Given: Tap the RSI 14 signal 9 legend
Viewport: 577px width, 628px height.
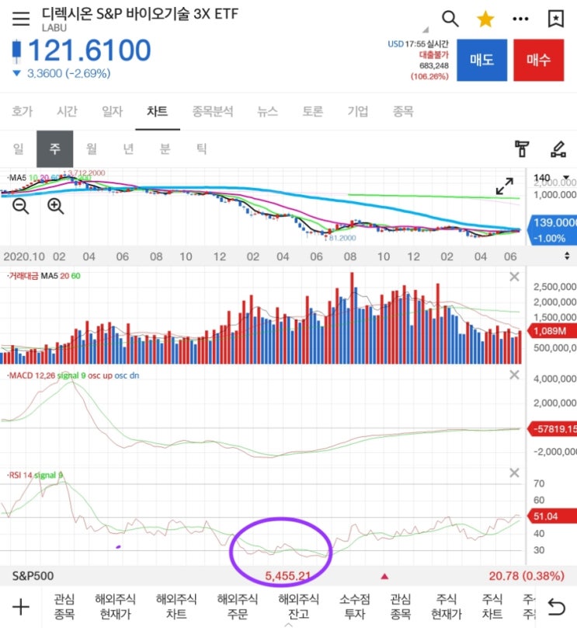Looking at the screenshot, I should click(35, 475).
